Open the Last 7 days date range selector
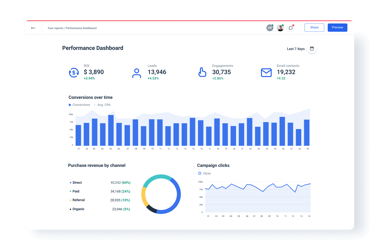This screenshot has height=250, width=378. click(295, 49)
